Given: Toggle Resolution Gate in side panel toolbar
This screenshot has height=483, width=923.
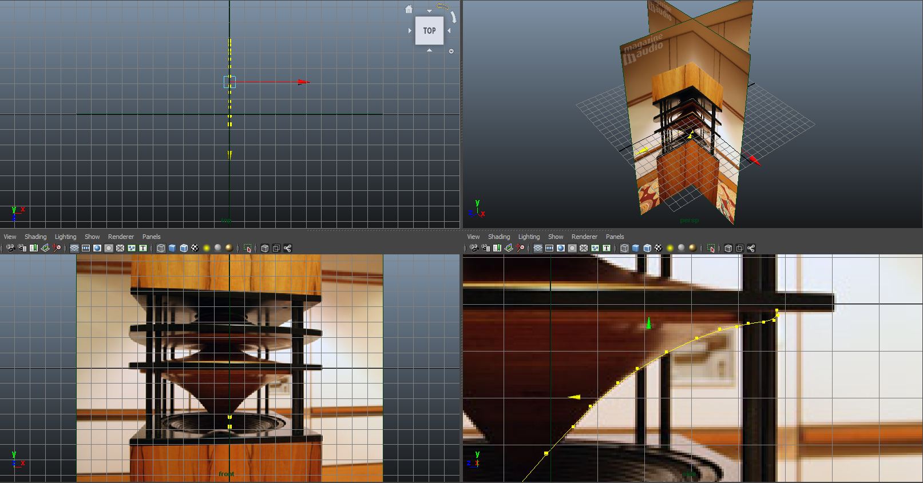Looking at the screenshot, I should click(561, 248).
